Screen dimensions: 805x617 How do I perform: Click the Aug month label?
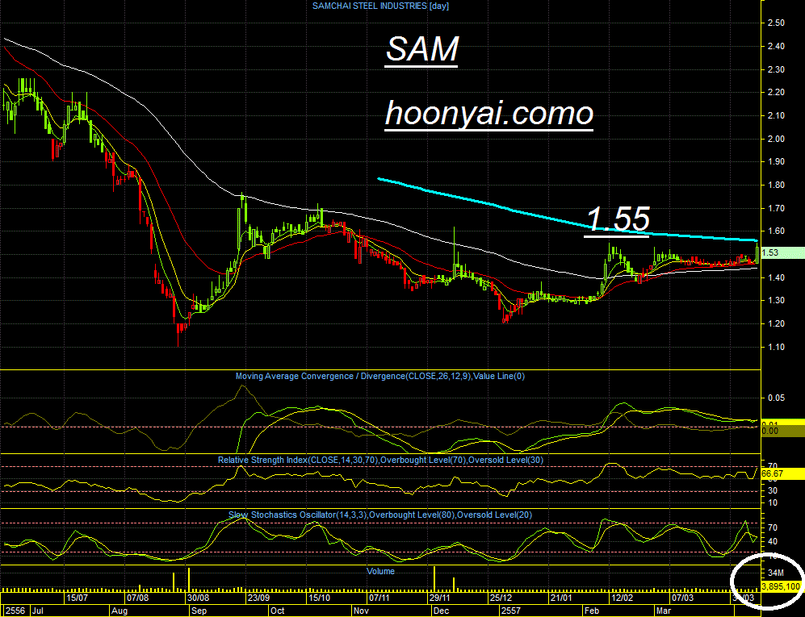(x=119, y=611)
